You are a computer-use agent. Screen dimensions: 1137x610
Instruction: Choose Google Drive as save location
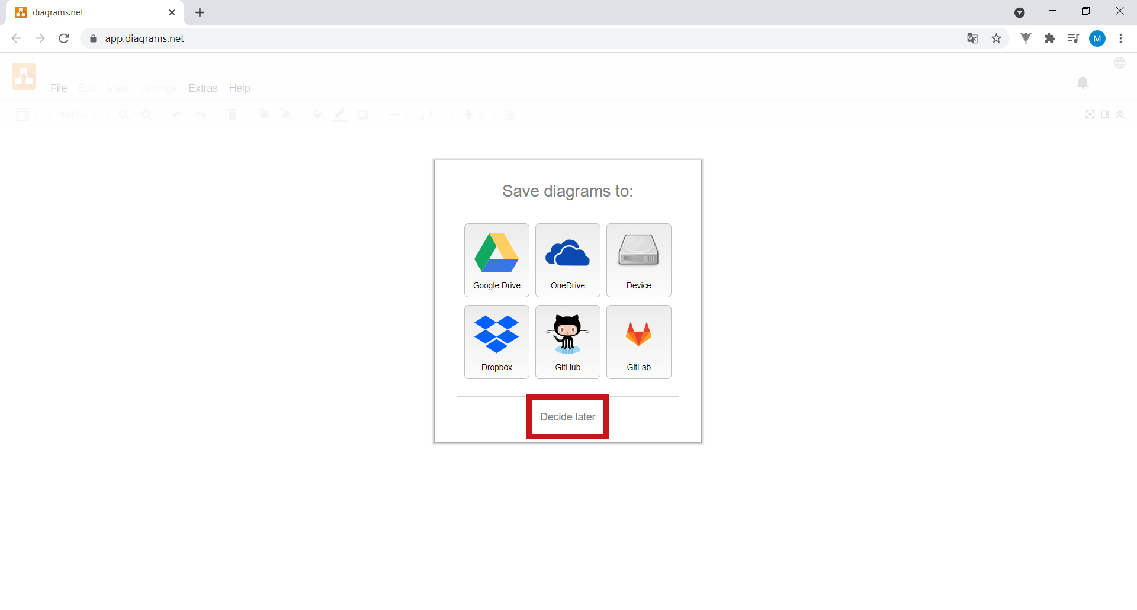496,260
